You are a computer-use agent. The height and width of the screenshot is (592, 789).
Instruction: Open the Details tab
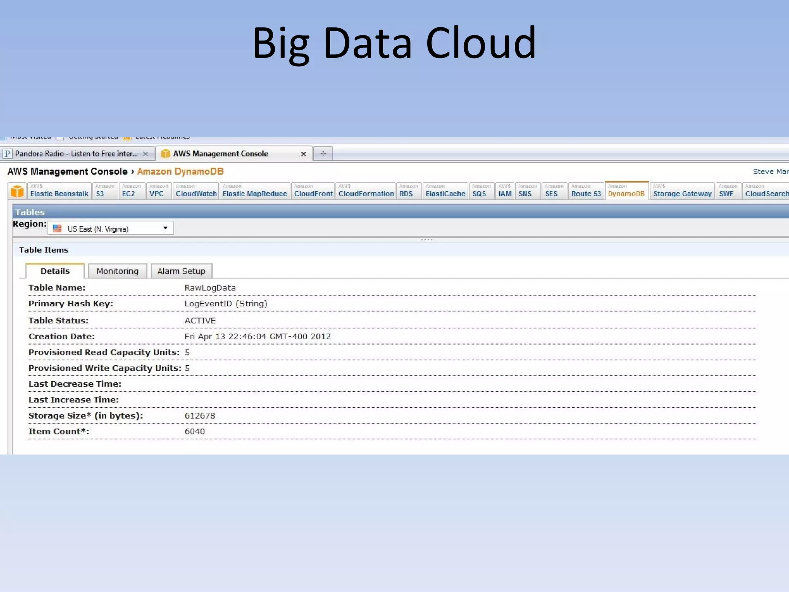point(55,271)
